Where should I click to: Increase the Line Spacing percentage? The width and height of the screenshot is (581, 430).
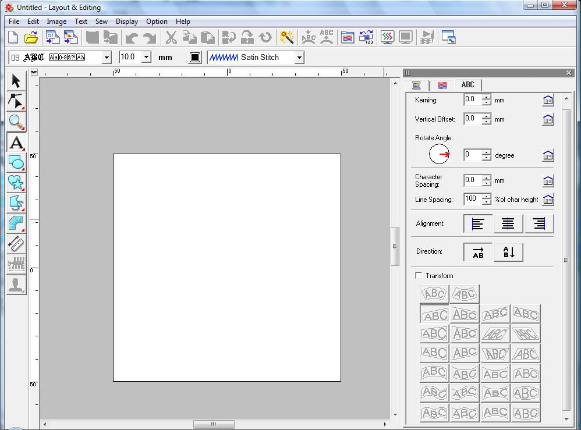[x=487, y=196]
